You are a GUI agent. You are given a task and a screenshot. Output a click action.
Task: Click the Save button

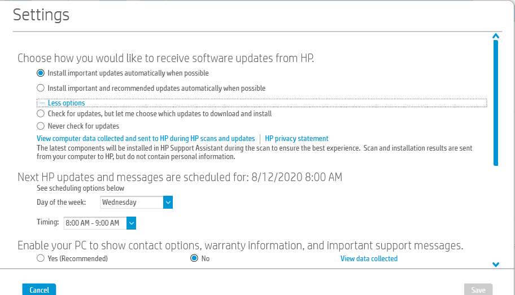pyautogui.click(x=478, y=290)
